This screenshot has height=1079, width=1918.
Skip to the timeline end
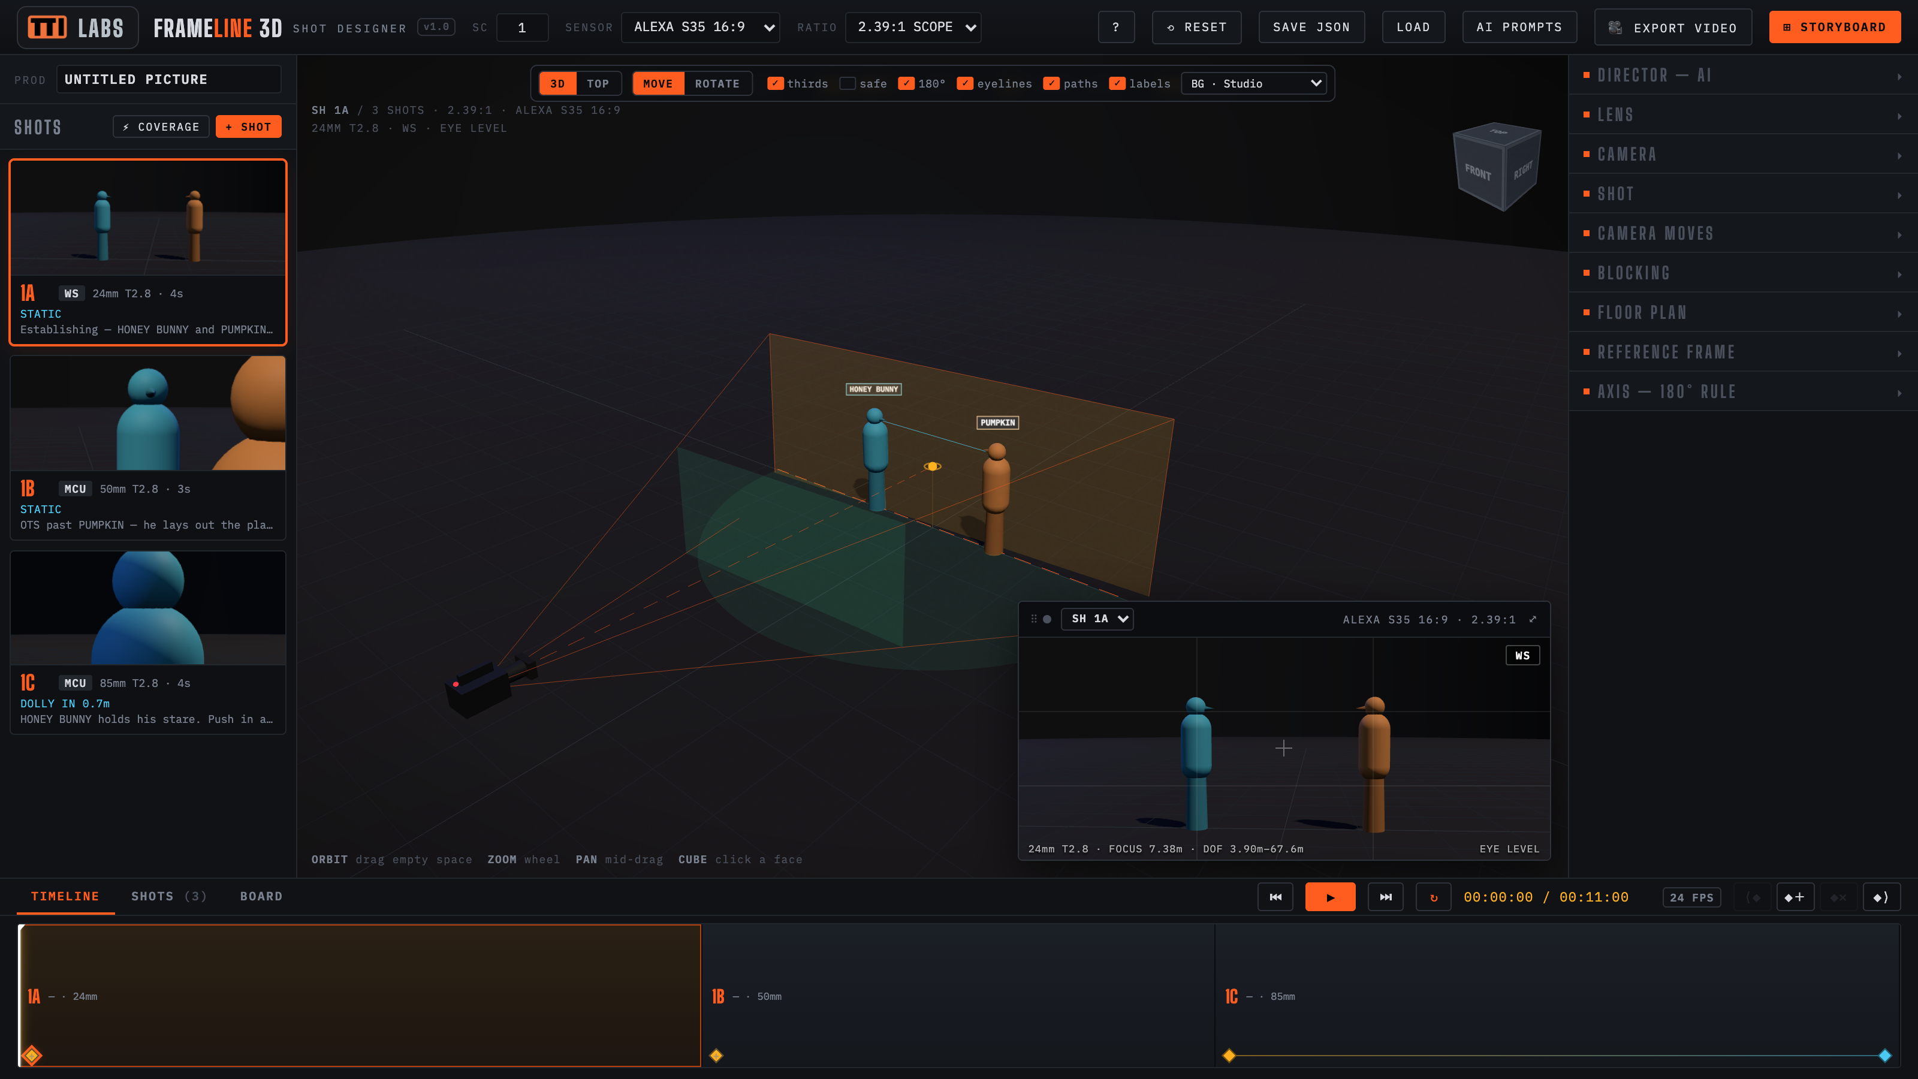(x=1386, y=897)
